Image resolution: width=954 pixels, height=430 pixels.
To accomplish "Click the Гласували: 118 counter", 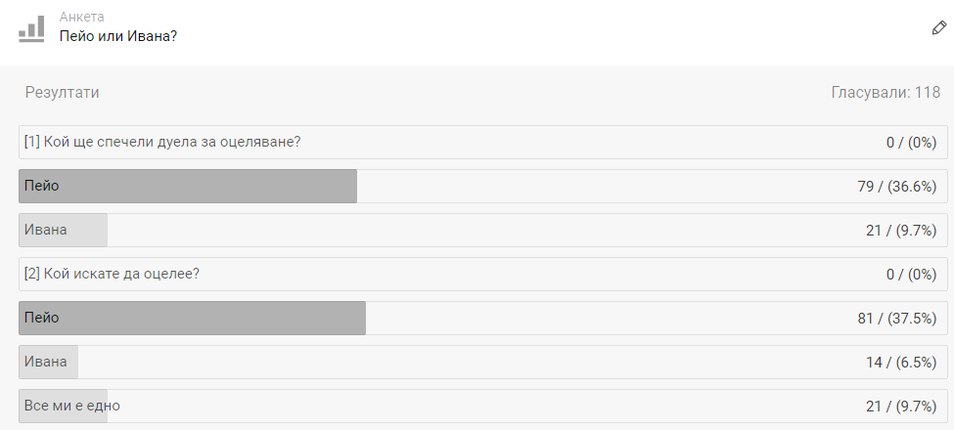I will (886, 92).
